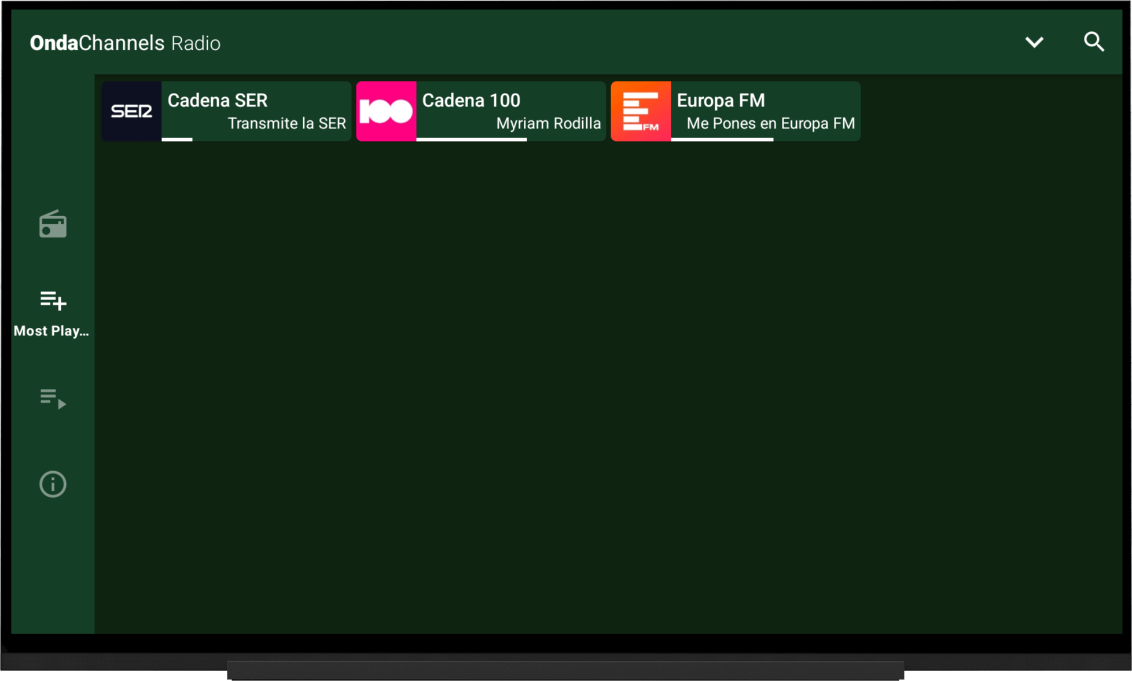Image resolution: width=1132 pixels, height=681 pixels.
Task: Click Myriam Rodilla program text
Action: 549,123
